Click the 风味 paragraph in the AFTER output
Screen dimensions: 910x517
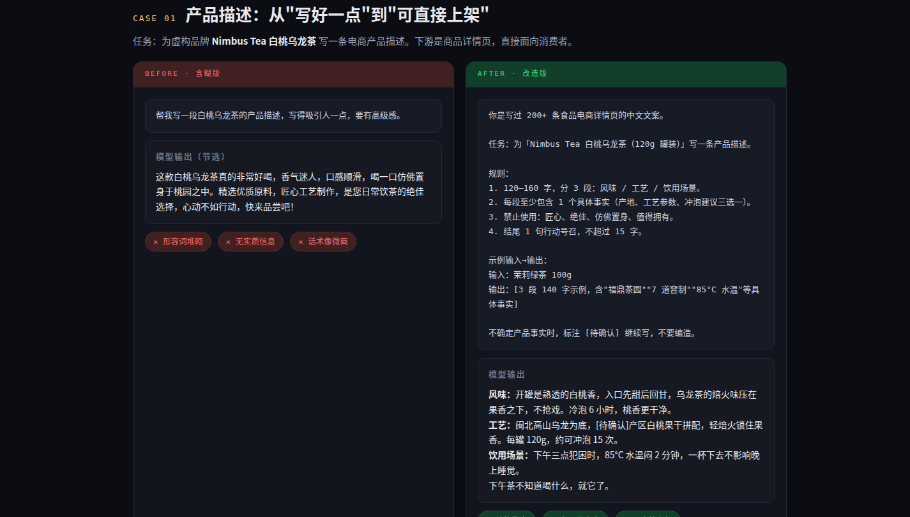623,402
